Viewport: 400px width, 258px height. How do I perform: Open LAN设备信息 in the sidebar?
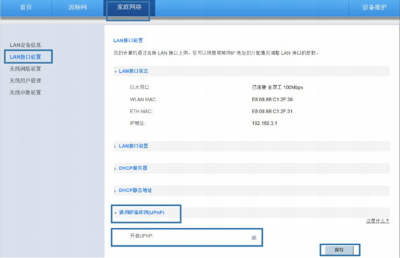(x=25, y=45)
